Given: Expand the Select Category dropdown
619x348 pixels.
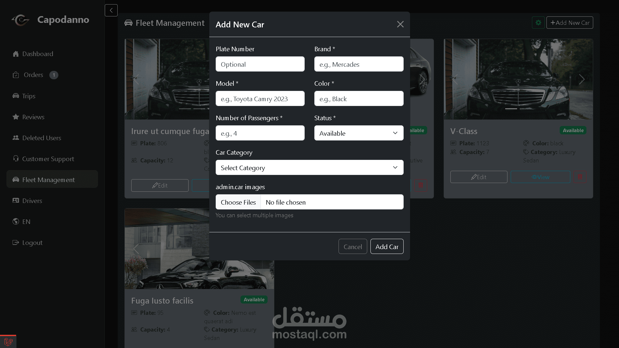Looking at the screenshot, I should tap(309, 168).
